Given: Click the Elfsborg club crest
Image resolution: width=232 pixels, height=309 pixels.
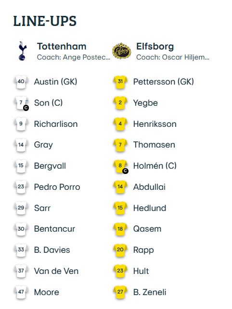Looking at the screenshot, I should coord(121,51).
